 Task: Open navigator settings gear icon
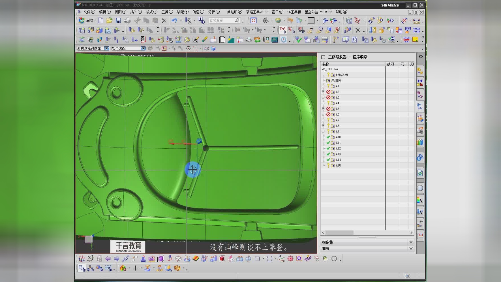click(421, 57)
